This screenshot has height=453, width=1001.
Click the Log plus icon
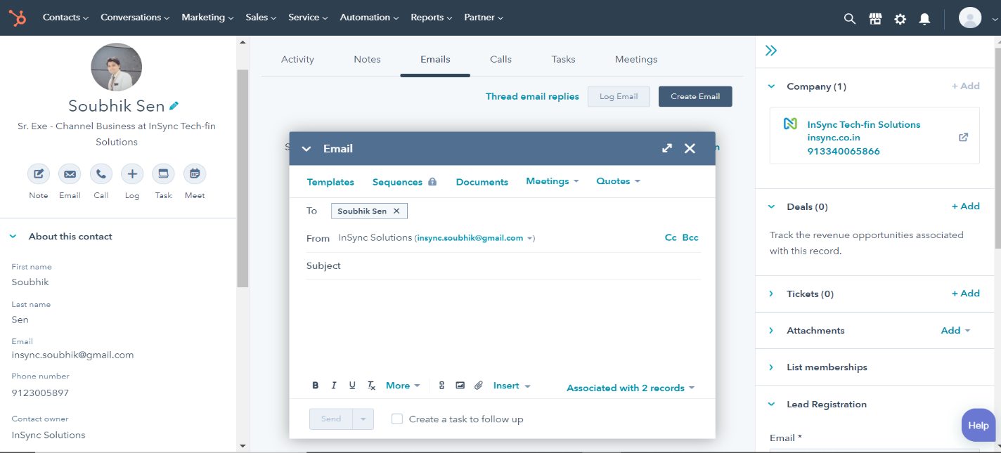[x=132, y=174]
